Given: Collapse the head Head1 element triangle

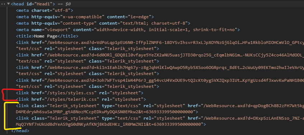Looking at the screenshot, I should pyautogui.click(x=8, y=4).
